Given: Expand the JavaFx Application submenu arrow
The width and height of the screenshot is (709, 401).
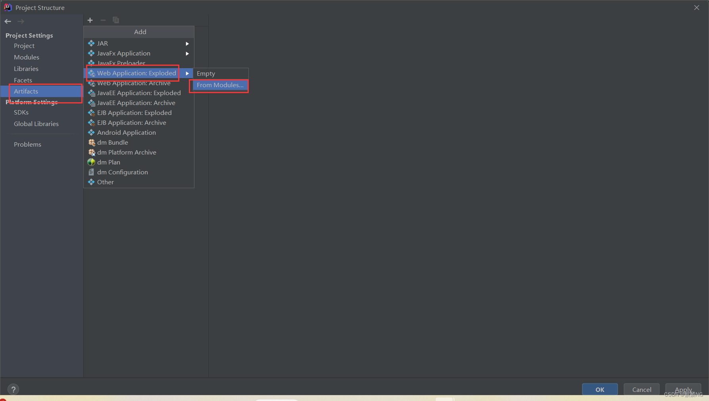Looking at the screenshot, I should point(187,53).
